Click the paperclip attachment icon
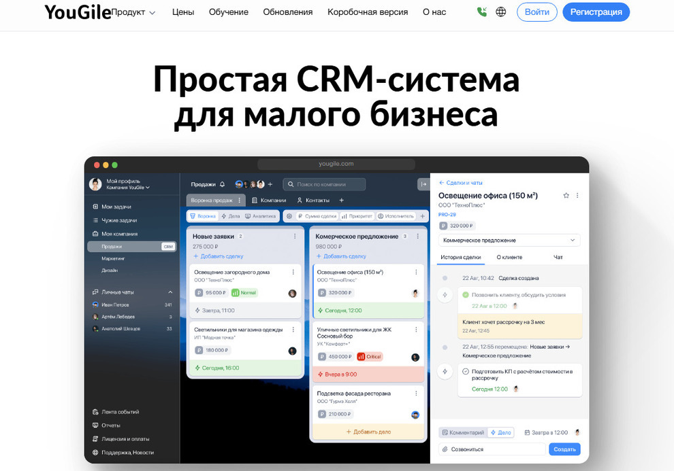This screenshot has height=471, width=674. click(445, 449)
